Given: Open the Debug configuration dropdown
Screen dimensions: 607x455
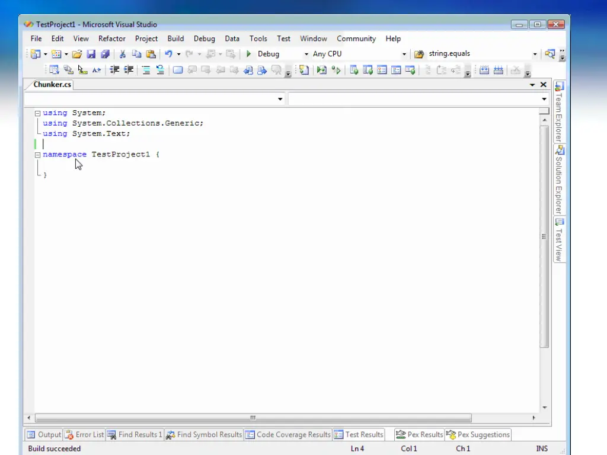Looking at the screenshot, I should coord(306,54).
